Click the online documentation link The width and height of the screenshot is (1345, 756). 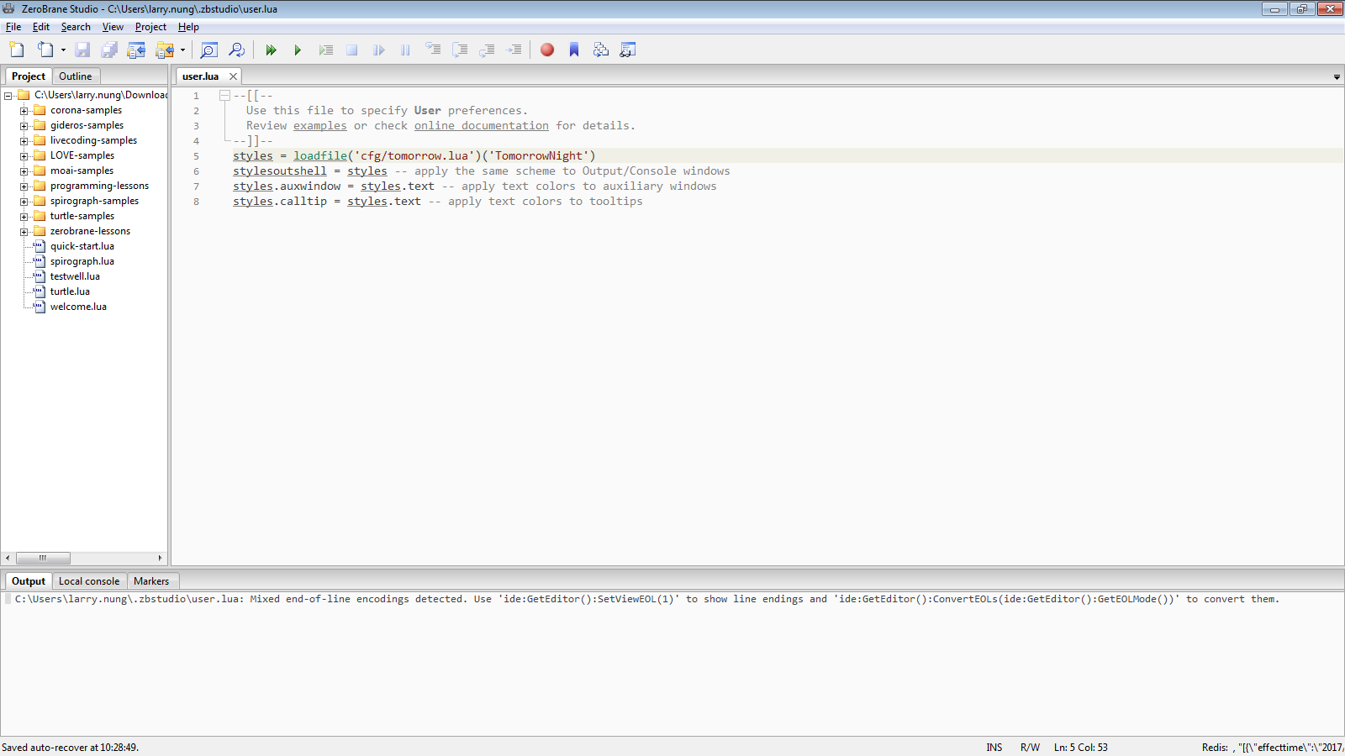(x=481, y=126)
